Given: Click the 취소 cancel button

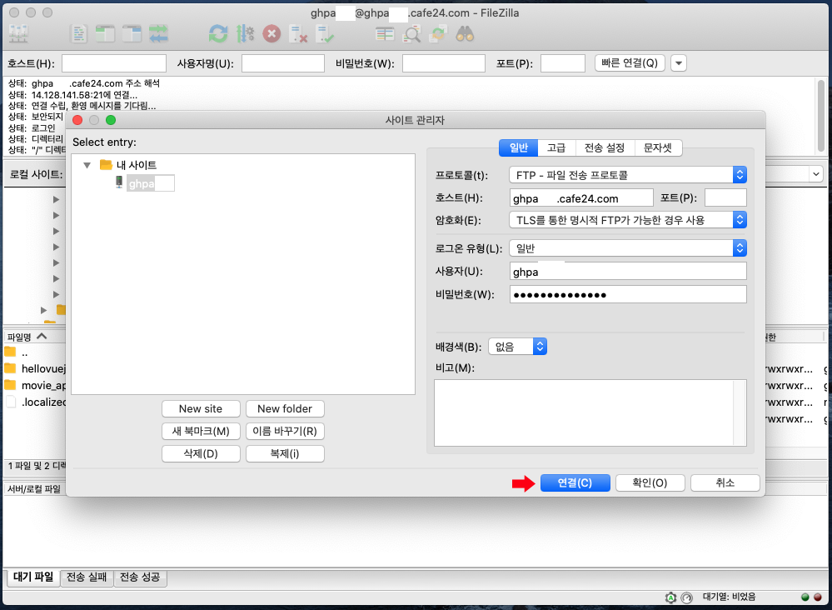Looking at the screenshot, I should 725,482.
